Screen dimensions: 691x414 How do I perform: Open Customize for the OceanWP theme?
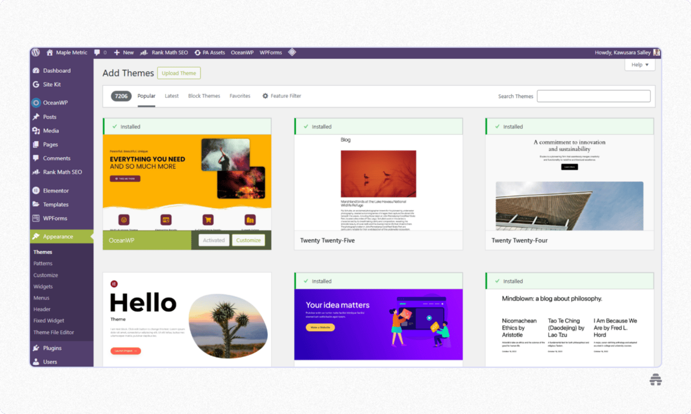248,240
